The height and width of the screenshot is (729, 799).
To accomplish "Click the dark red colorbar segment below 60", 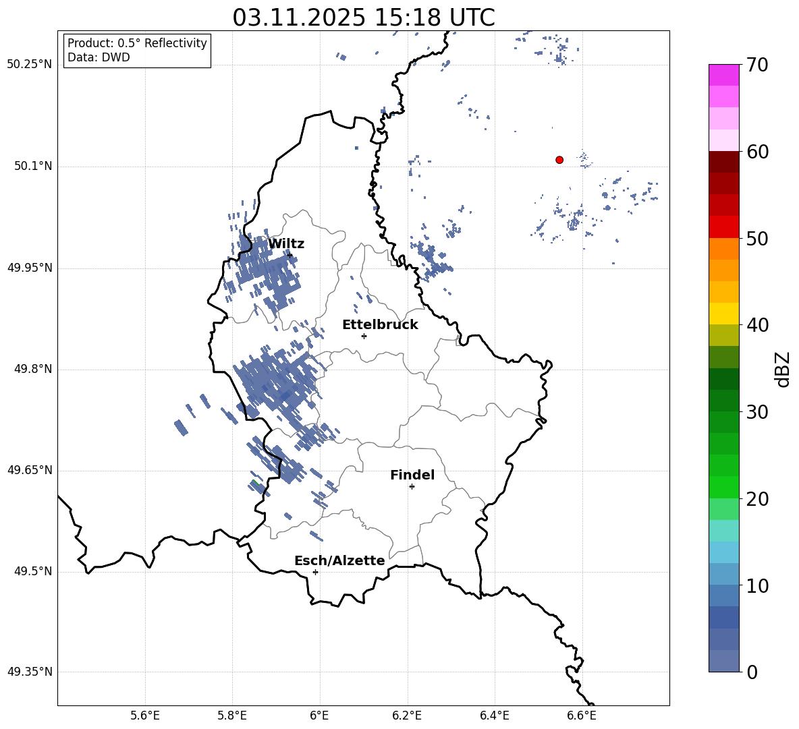I will coord(724,162).
